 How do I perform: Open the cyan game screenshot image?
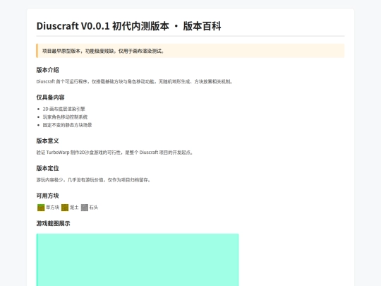click(138, 260)
